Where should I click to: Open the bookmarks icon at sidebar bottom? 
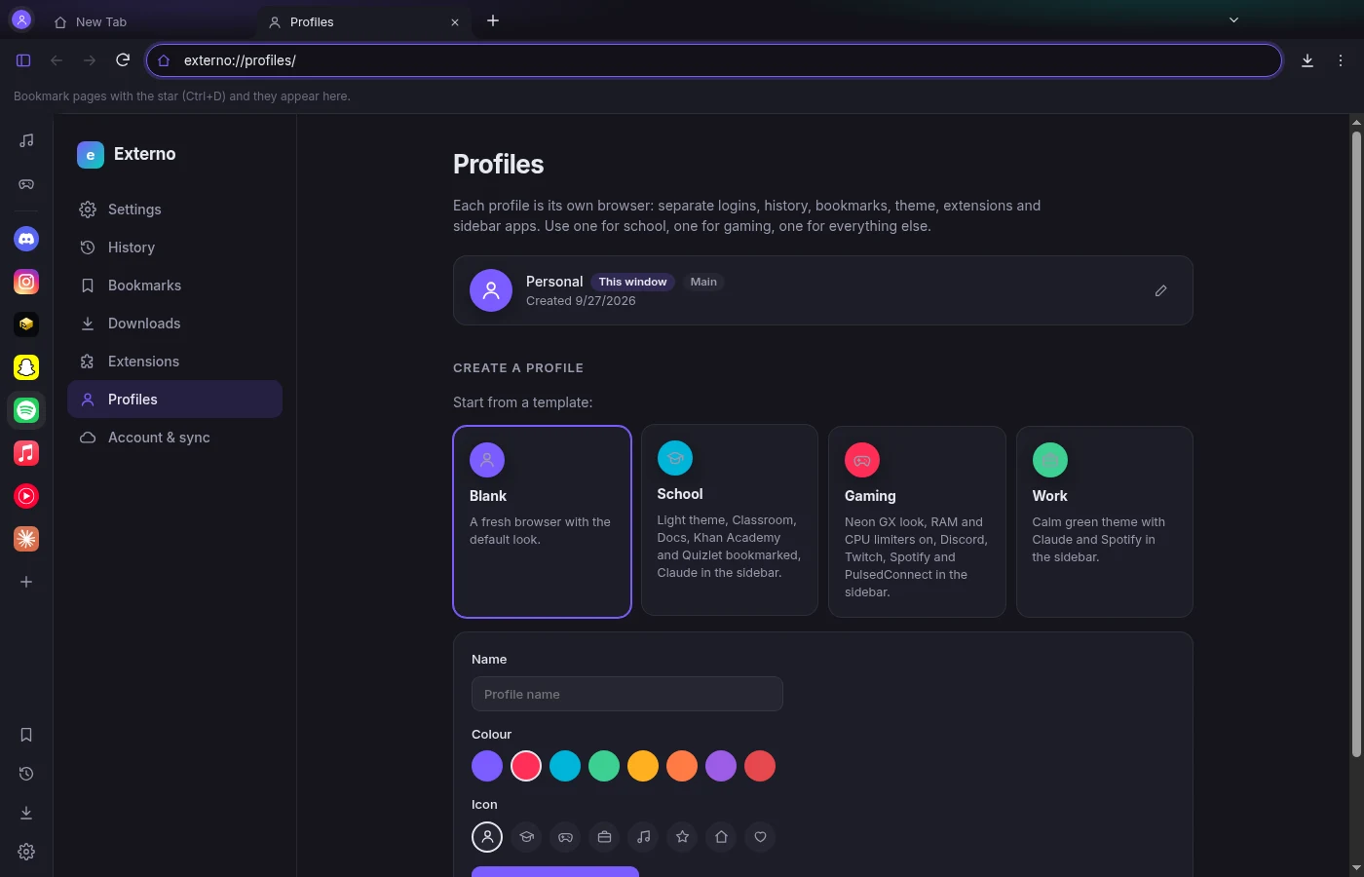[26, 735]
